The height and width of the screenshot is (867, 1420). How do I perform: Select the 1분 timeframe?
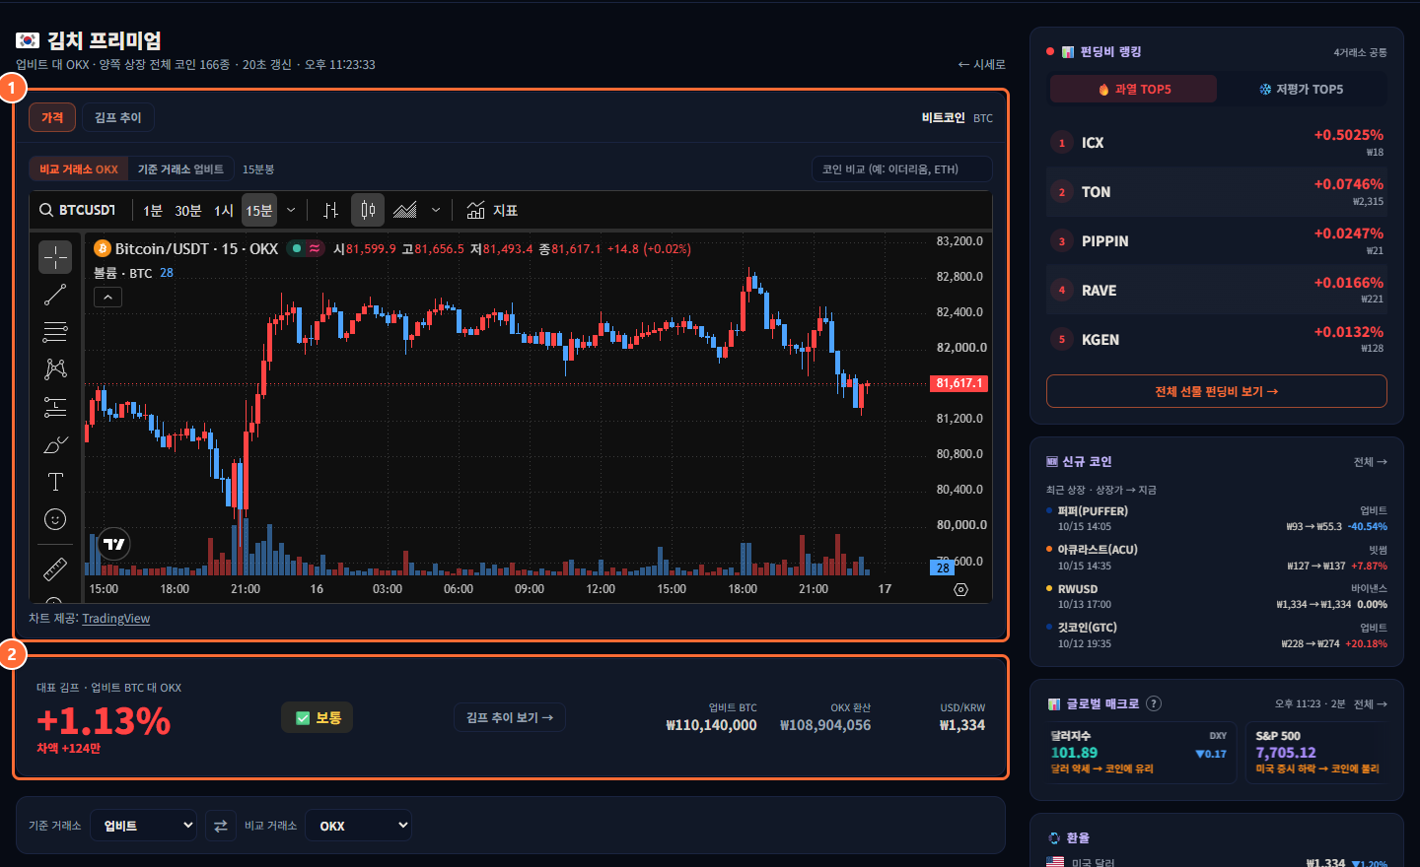point(153,210)
